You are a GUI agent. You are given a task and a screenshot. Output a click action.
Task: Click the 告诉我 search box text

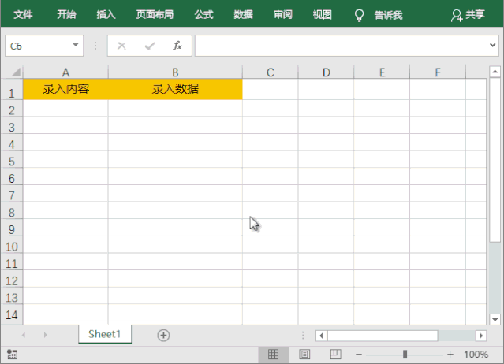(x=388, y=15)
